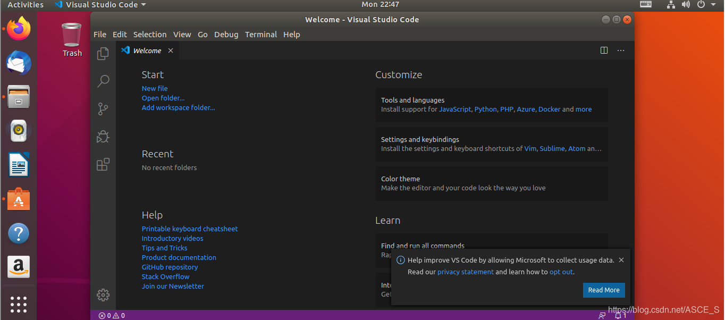Open the Help icon in dock

click(19, 233)
